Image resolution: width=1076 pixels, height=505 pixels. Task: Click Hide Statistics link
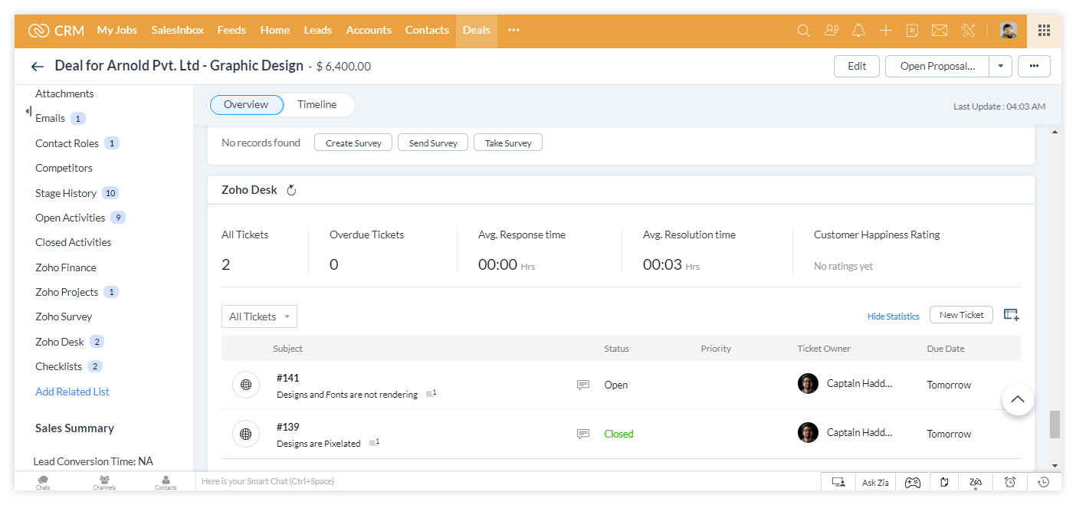(x=893, y=316)
